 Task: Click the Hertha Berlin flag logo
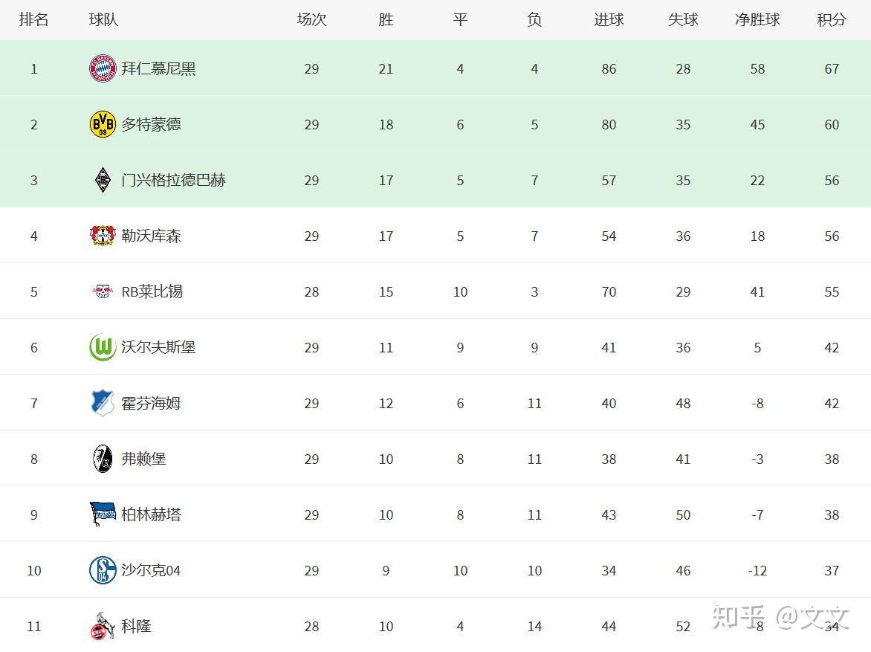pyautogui.click(x=103, y=514)
